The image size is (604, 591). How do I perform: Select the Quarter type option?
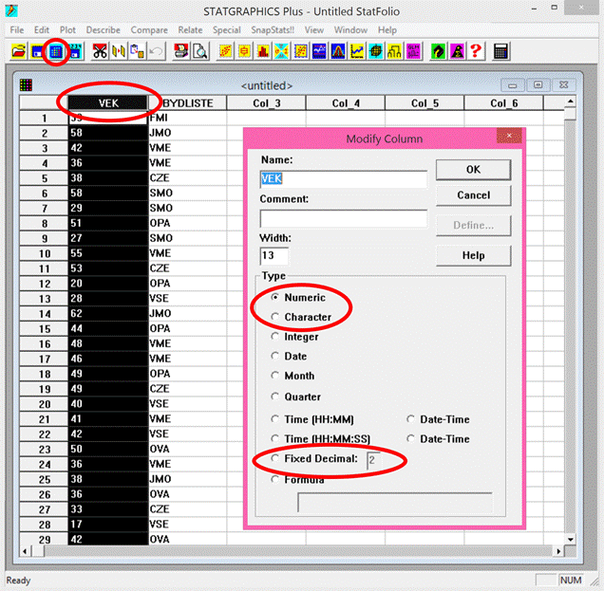296,397
